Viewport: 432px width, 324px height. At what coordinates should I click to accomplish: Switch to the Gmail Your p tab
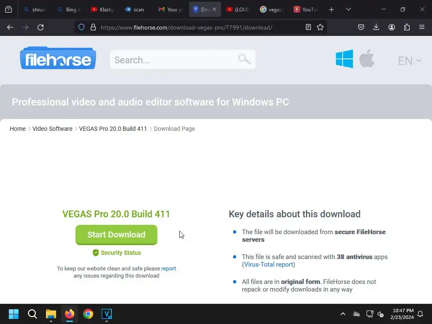[x=170, y=9]
